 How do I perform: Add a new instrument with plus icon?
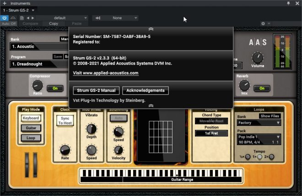tap(5, 3)
